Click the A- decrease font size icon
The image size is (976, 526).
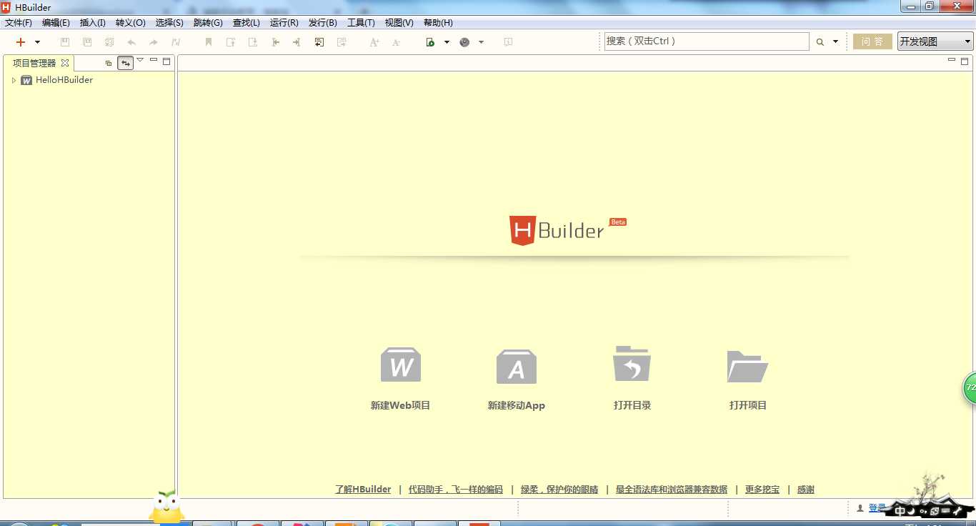397,42
